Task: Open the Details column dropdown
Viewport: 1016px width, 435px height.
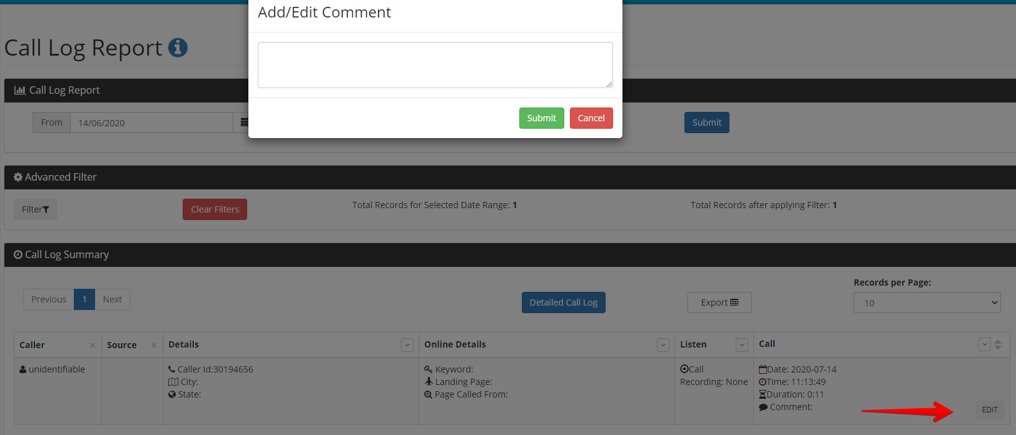Action: click(407, 345)
